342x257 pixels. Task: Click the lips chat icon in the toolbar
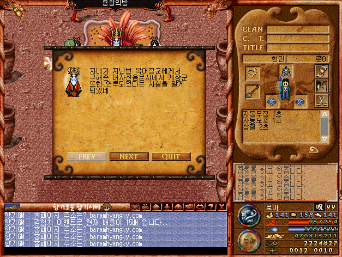click(x=200, y=207)
